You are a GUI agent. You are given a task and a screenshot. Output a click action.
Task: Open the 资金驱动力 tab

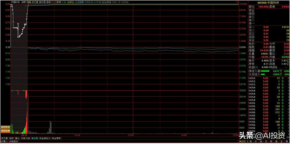coord(45,138)
